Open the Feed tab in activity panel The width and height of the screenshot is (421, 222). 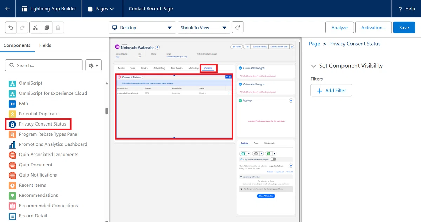click(x=256, y=143)
